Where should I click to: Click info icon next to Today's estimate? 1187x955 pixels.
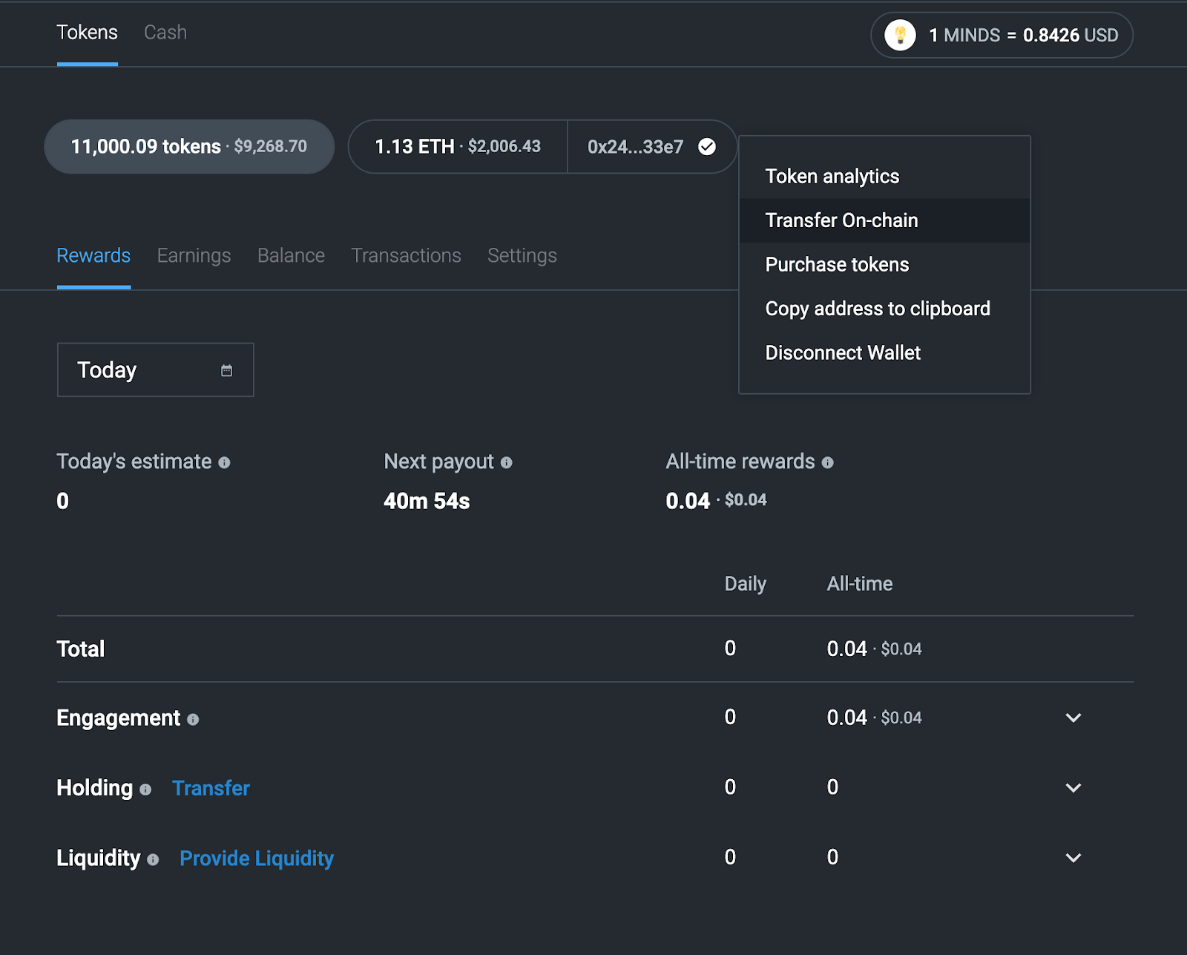pos(224,463)
